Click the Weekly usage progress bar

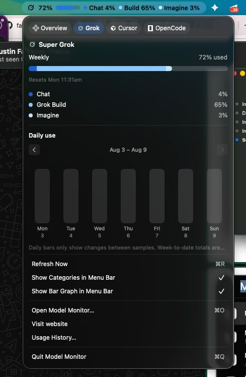pyautogui.click(x=128, y=69)
